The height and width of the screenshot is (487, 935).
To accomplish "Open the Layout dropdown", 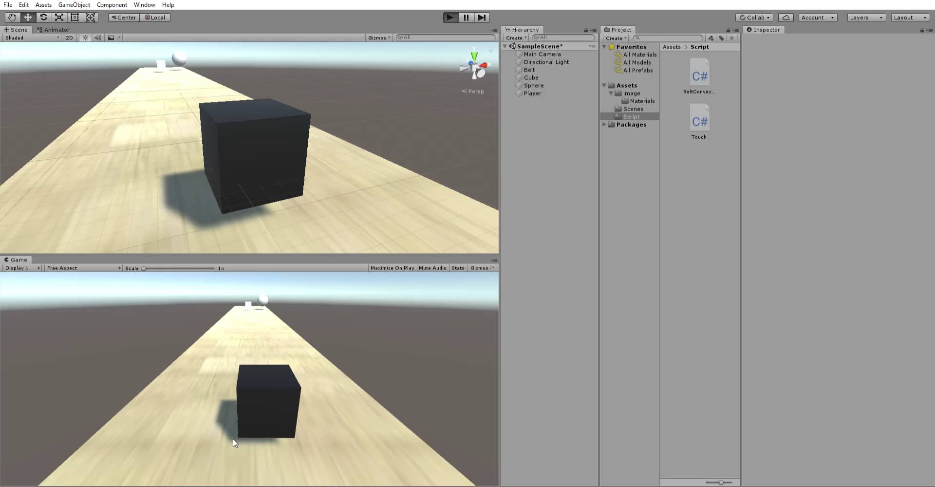I will 910,17.
